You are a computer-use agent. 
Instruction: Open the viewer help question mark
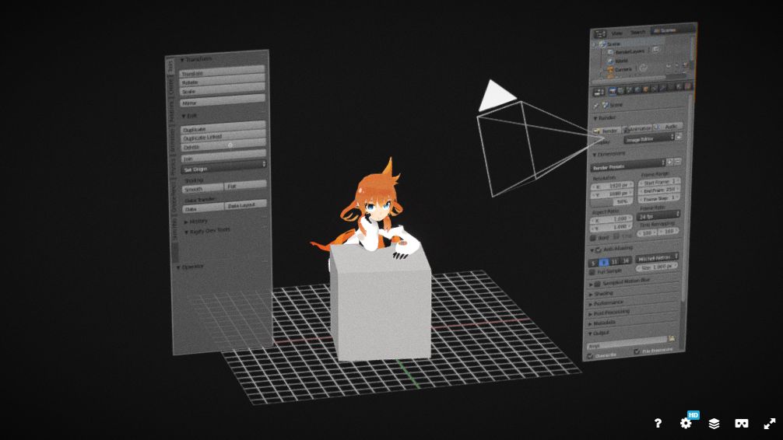658,423
